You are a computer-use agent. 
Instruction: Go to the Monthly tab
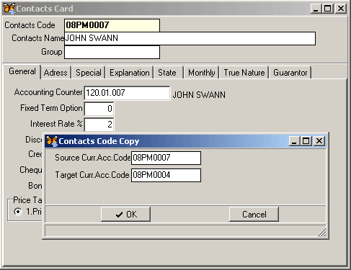pos(201,73)
